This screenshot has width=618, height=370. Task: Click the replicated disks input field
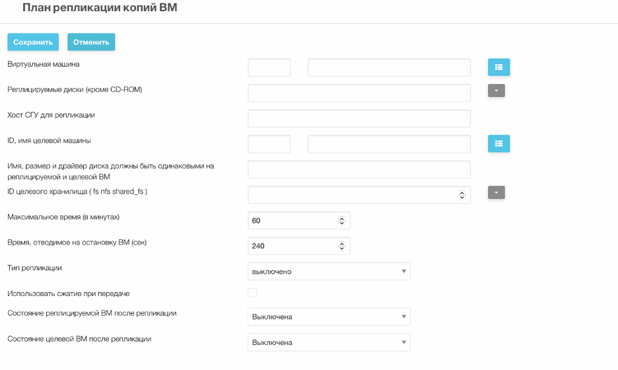359,93
